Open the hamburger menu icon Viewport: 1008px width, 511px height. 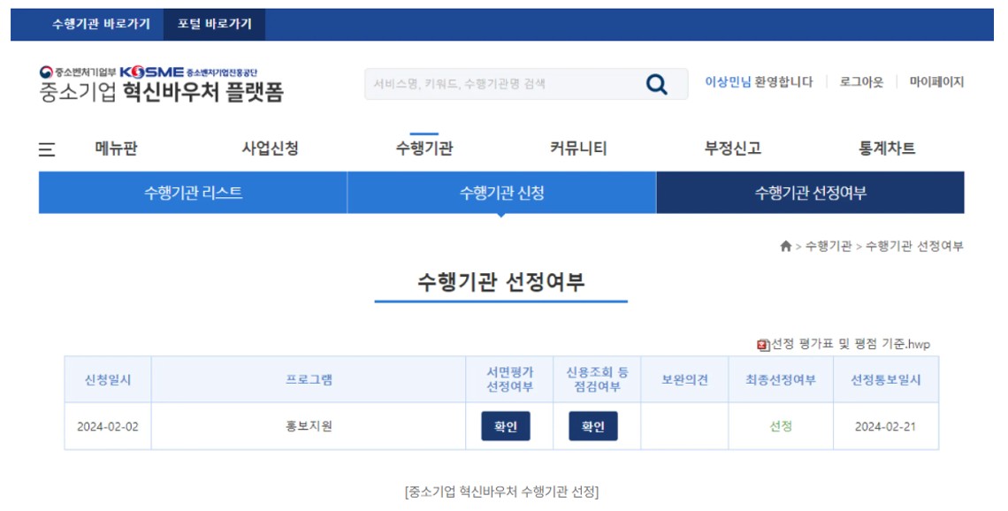coord(47,149)
